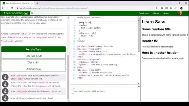
Task: Click the first extension icon after the star
Action: 162,8
